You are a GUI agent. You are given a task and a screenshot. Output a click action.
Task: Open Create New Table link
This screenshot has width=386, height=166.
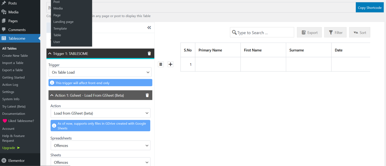tap(15, 56)
